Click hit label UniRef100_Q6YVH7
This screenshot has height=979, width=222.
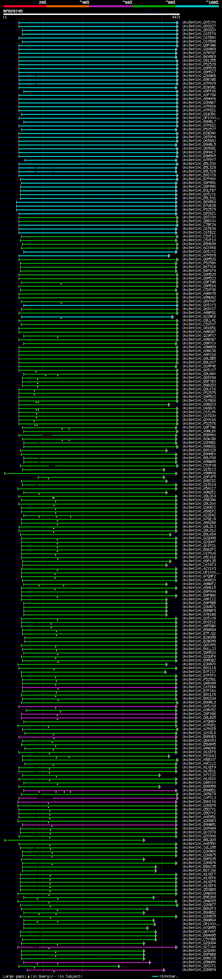(x=199, y=931)
